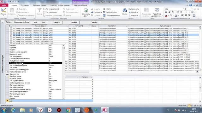
Task: Open Internet Explorer from taskbar
Action: coord(13,110)
